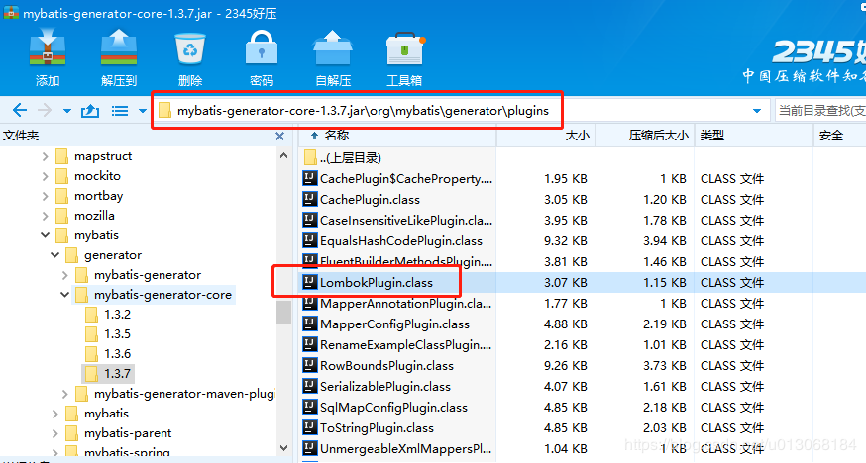This screenshot has width=866, height=463.
Task: Expand the address bar dropdown arrow
Action: [757, 111]
